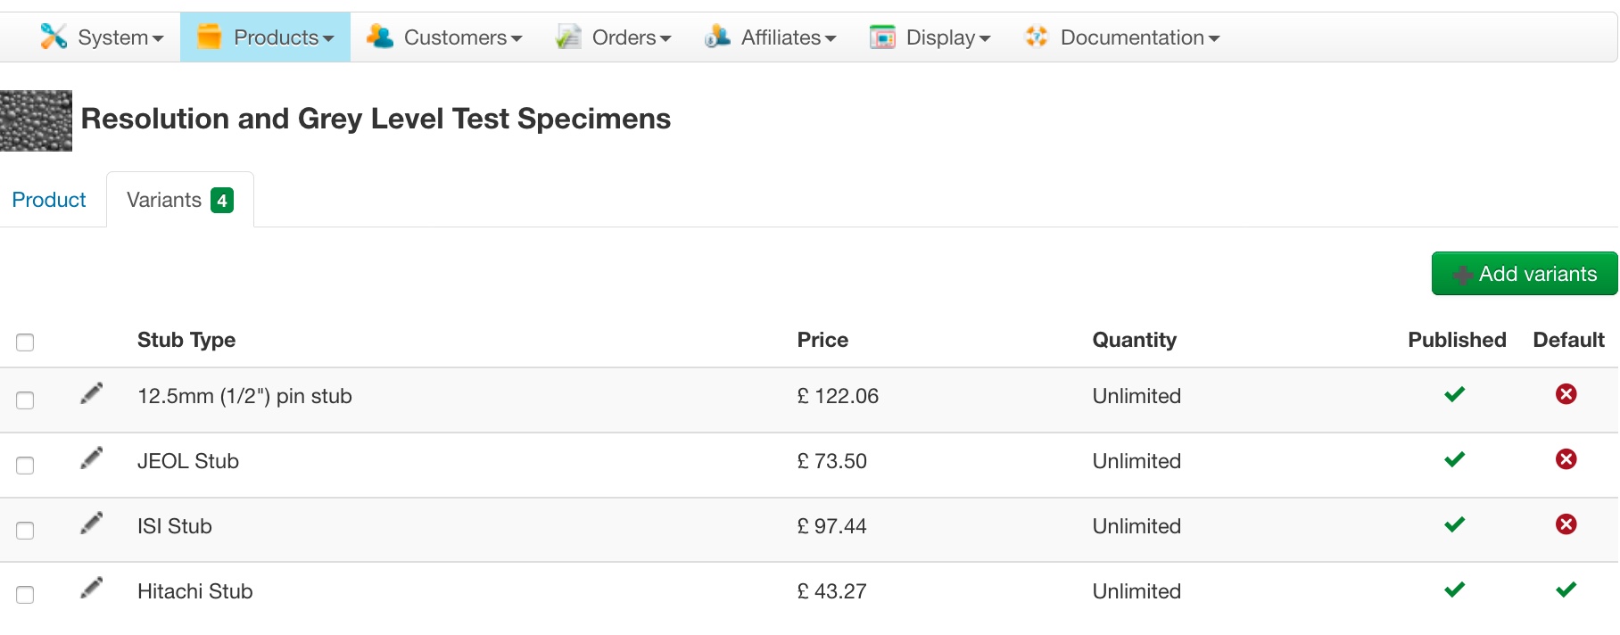
Task: Expand the Customers dropdown menu
Action: (x=444, y=37)
